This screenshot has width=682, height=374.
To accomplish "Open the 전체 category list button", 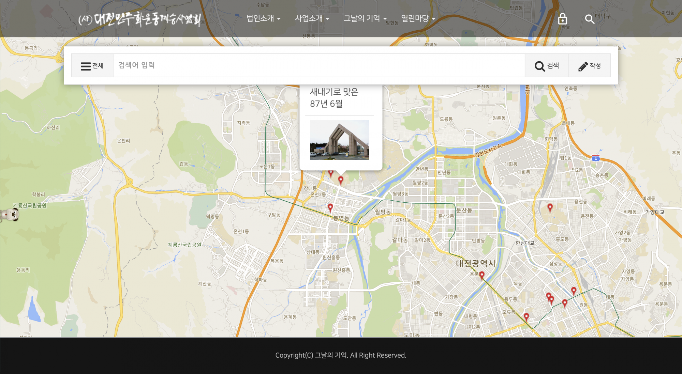I will click(92, 65).
